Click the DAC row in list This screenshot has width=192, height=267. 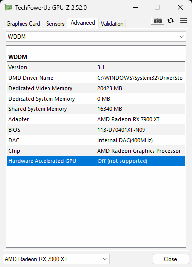coord(96,140)
